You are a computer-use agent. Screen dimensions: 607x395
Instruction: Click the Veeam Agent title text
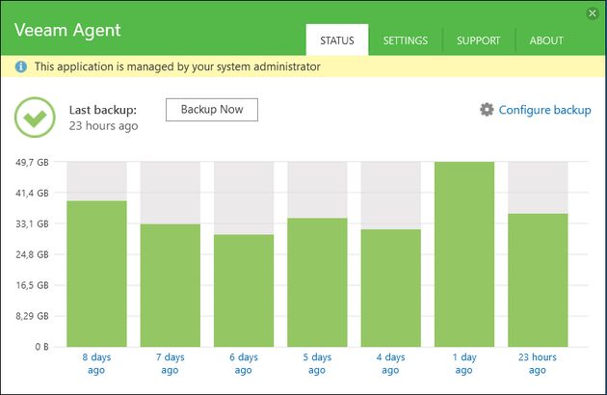[x=67, y=31]
